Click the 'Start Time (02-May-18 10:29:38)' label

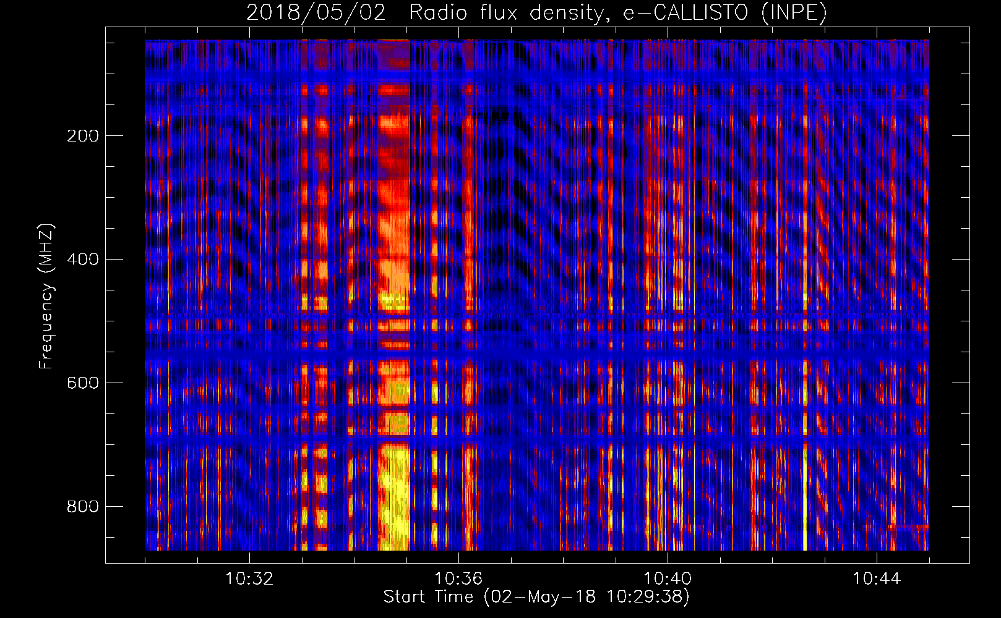pos(536,597)
